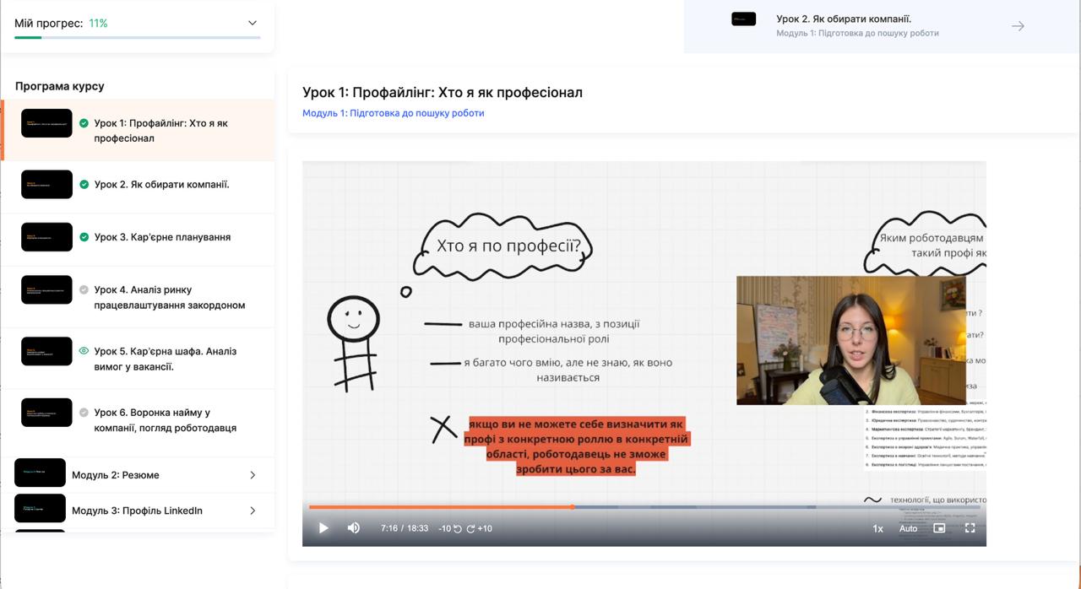The width and height of the screenshot is (1081, 589).
Task: Click completed checkmark of Урок 3
Action: [84, 237]
